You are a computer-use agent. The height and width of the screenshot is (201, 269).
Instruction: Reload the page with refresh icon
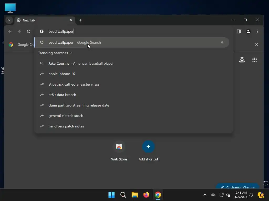click(x=29, y=31)
